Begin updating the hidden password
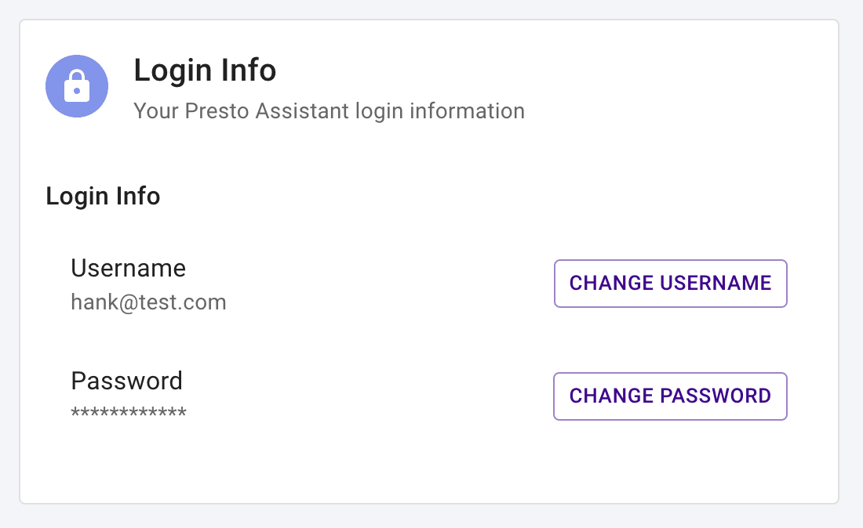The width and height of the screenshot is (863, 528). pyautogui.click(x=670, y=396)
